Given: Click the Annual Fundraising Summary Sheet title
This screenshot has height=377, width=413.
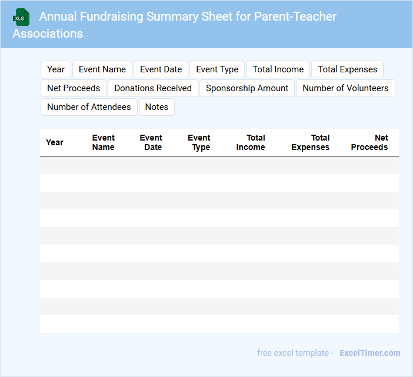Looking at the screenshot, I should click(x=188, y=16).
